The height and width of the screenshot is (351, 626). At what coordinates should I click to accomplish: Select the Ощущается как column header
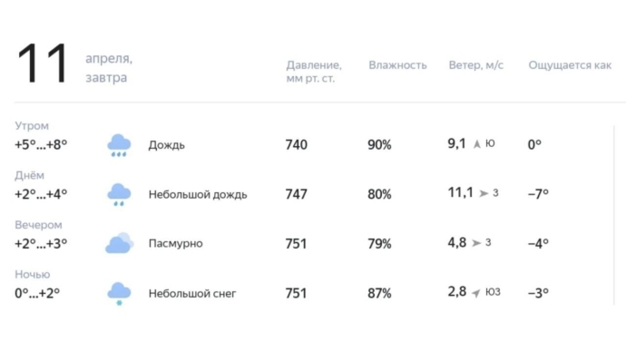pyautogui.click(x=570, y=65)
